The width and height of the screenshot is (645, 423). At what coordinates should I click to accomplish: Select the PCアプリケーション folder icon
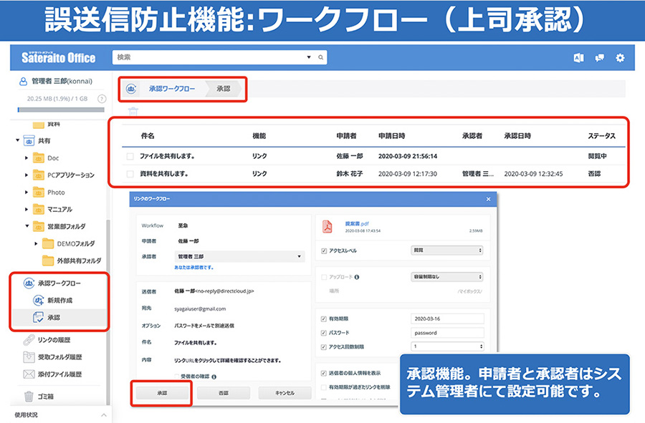pos(38,175)
